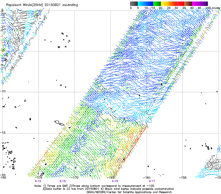Screen dimensions: 221x194
Task: Click the time label '4:16'
Action: (x=115, y=181)
